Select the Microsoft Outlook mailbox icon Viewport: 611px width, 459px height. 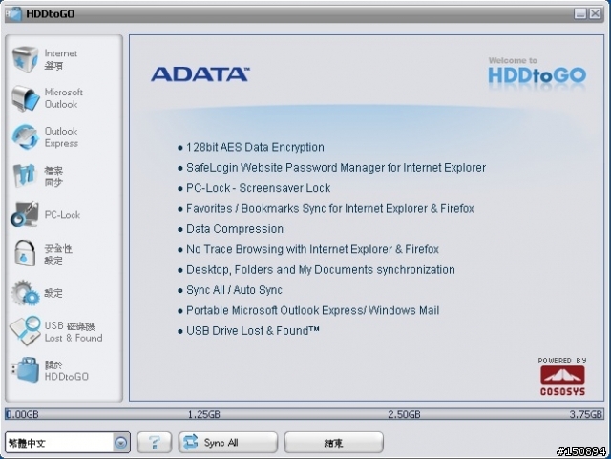tap(26, 98)
